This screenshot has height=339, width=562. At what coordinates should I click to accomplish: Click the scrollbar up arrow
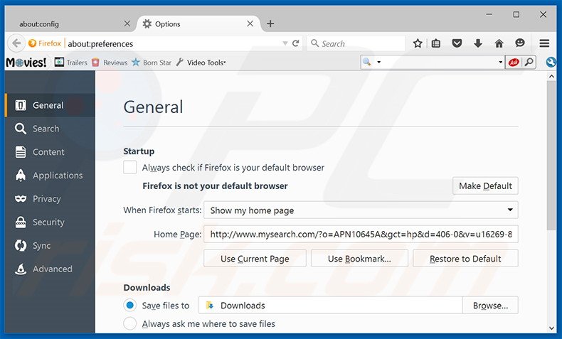(551, 76)
